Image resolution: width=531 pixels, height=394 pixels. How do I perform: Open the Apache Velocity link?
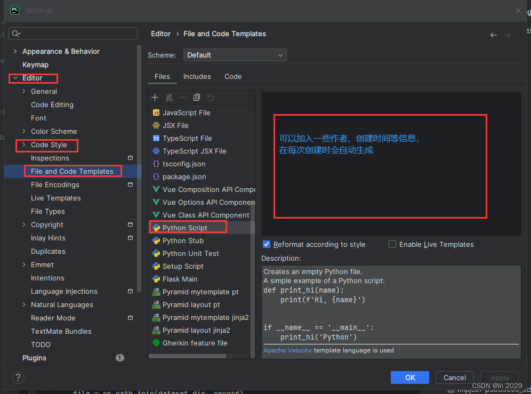click(x=287, y=350)
